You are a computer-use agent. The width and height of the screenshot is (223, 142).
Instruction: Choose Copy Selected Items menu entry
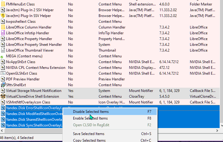point(110,140)
